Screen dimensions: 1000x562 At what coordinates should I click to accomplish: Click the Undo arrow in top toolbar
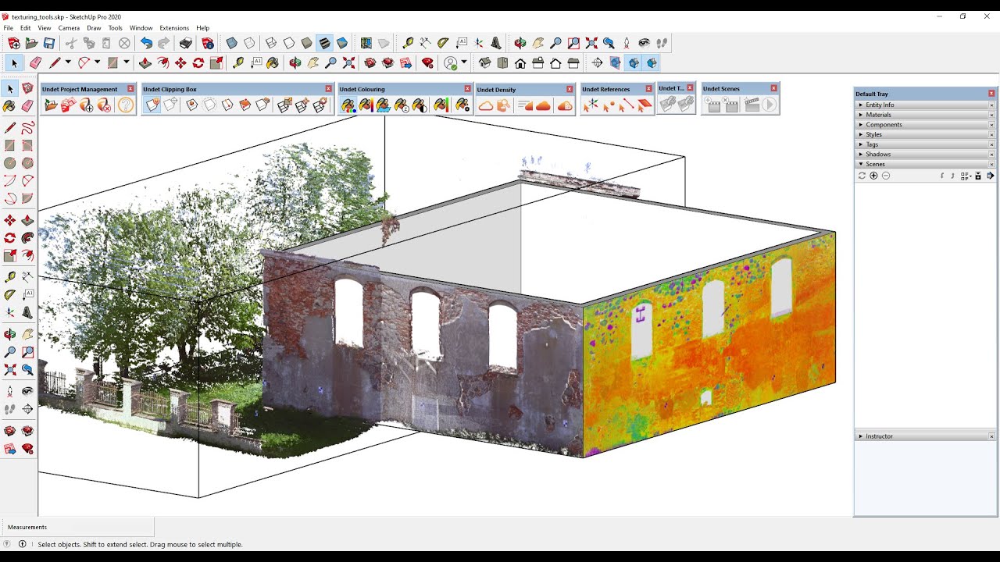[x=146, y=43]
